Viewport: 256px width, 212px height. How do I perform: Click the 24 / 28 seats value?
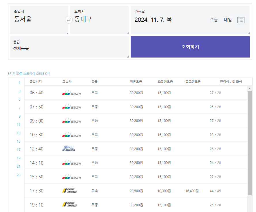pyautogui.click(x=215, y=163)
